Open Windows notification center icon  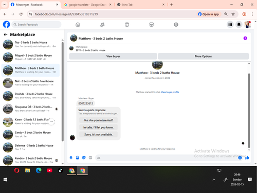[x=250, y=180]
